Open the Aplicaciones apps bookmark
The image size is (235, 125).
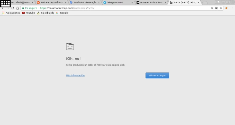click(11, 13)
